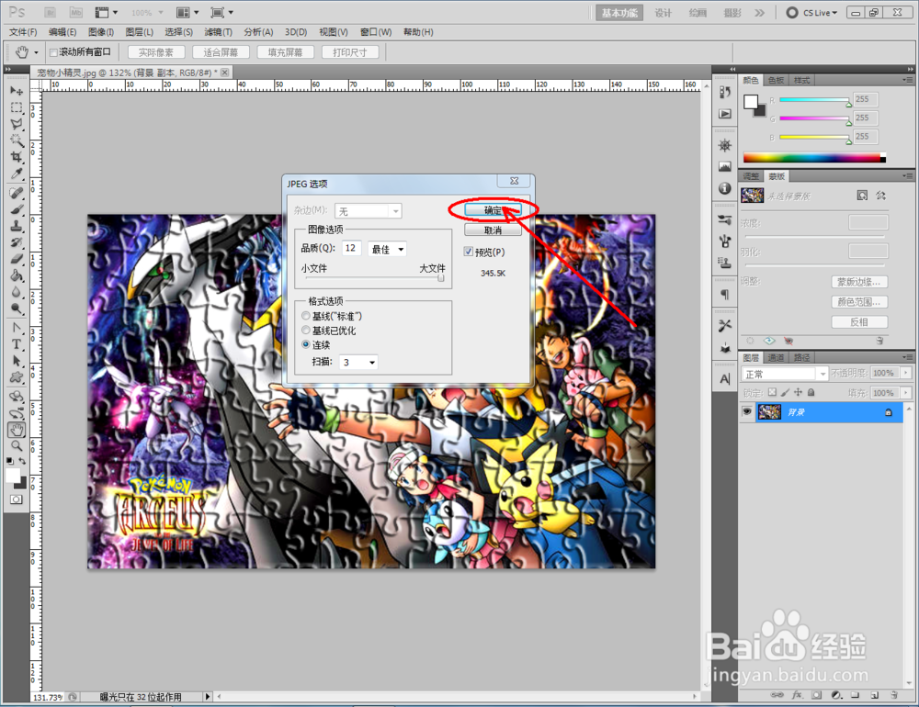Select the Polygonal Lasso tool
Screen dimensions: 919x707
[17, 124]
